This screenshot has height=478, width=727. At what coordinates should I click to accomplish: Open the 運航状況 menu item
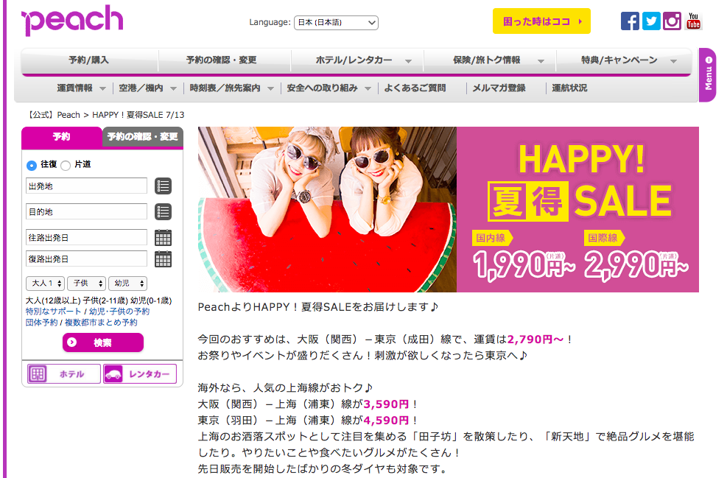569,88
